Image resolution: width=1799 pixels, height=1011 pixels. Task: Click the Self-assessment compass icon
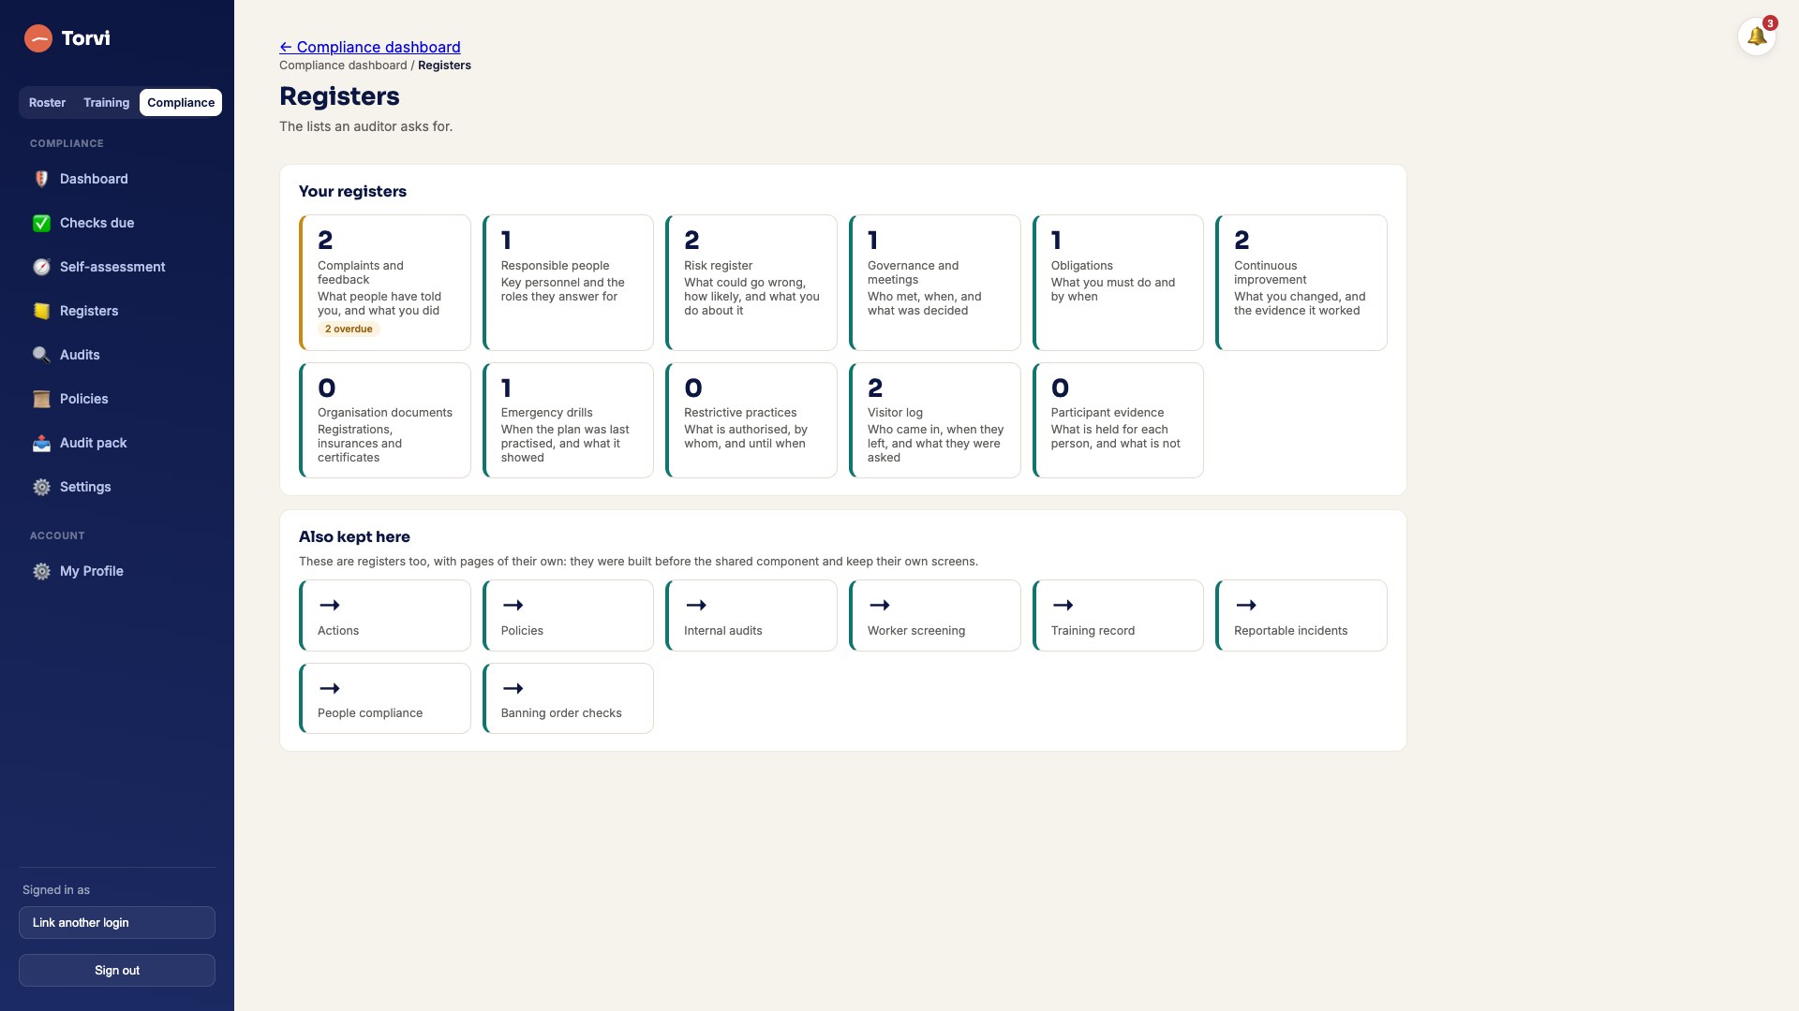tap(41, 267)
